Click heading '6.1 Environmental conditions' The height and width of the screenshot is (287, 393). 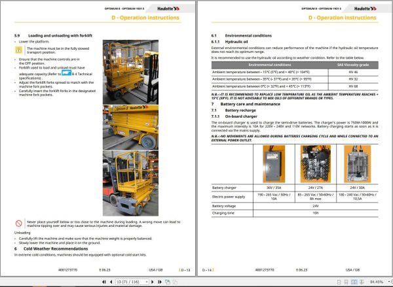[x=241, y=35]
